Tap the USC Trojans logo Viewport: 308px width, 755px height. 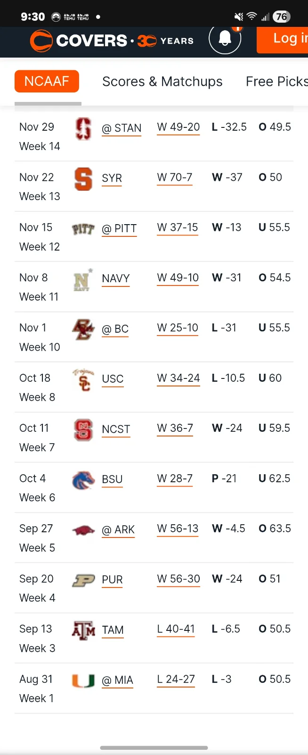coord(83,380)
